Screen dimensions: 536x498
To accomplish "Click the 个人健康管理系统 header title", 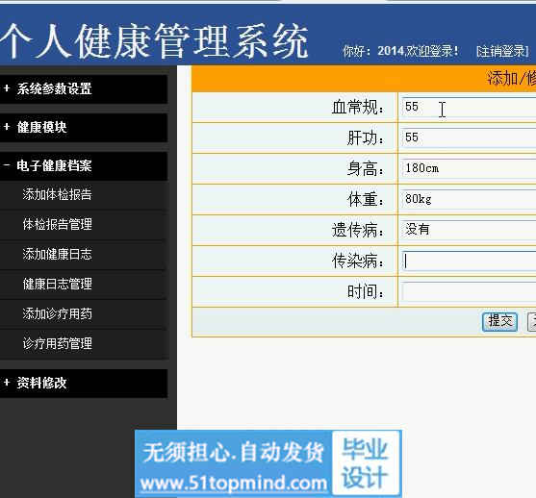I will click(x=154, y=41).
